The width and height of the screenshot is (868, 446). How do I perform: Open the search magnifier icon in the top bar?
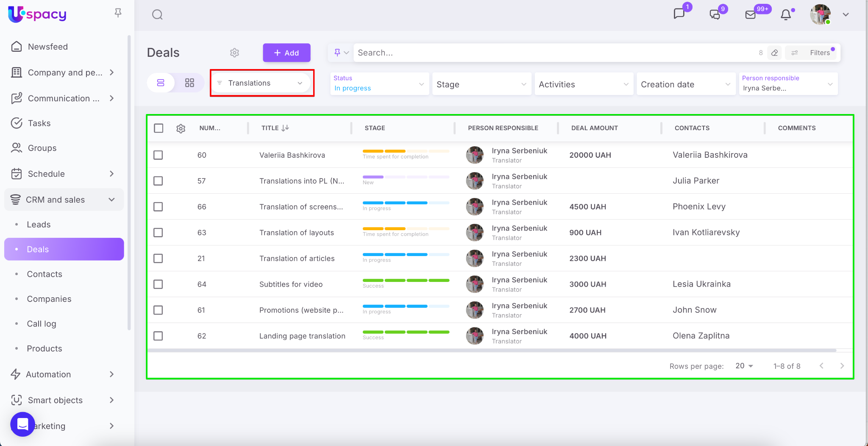coord(157,15)
